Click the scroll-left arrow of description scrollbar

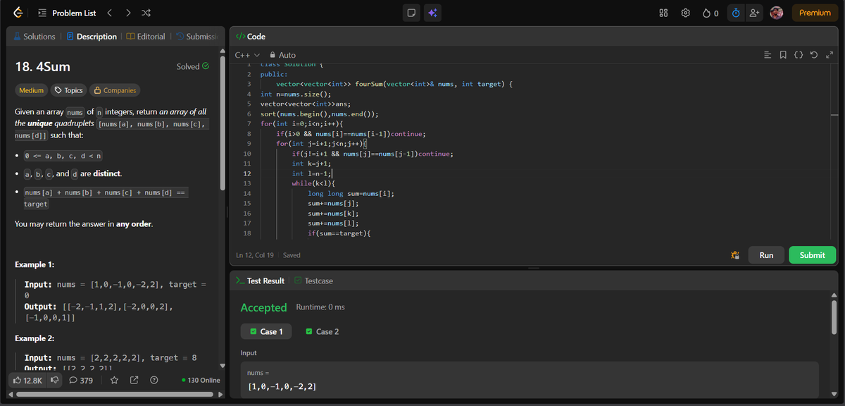12,395
